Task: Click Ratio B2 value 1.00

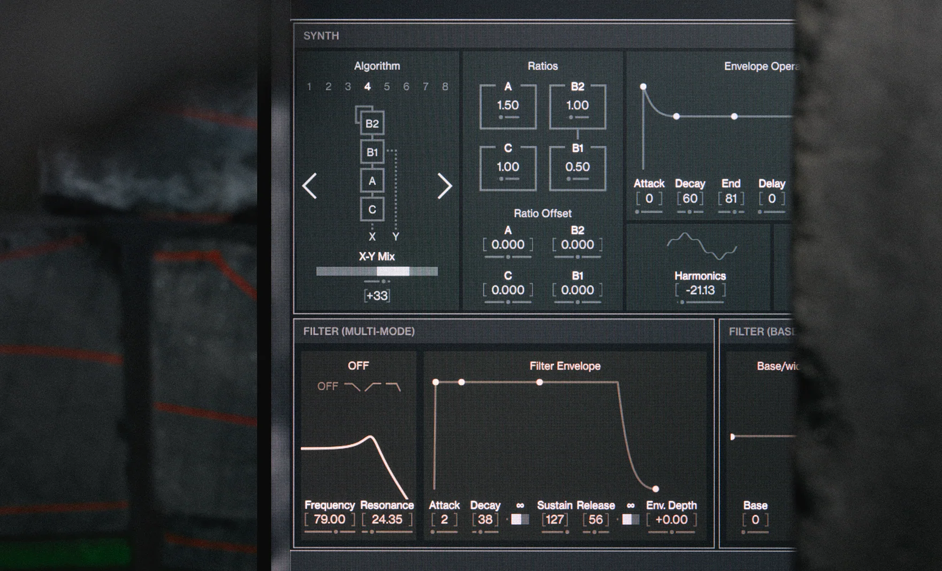Action: pyautogui.click(x=578, y=106)
